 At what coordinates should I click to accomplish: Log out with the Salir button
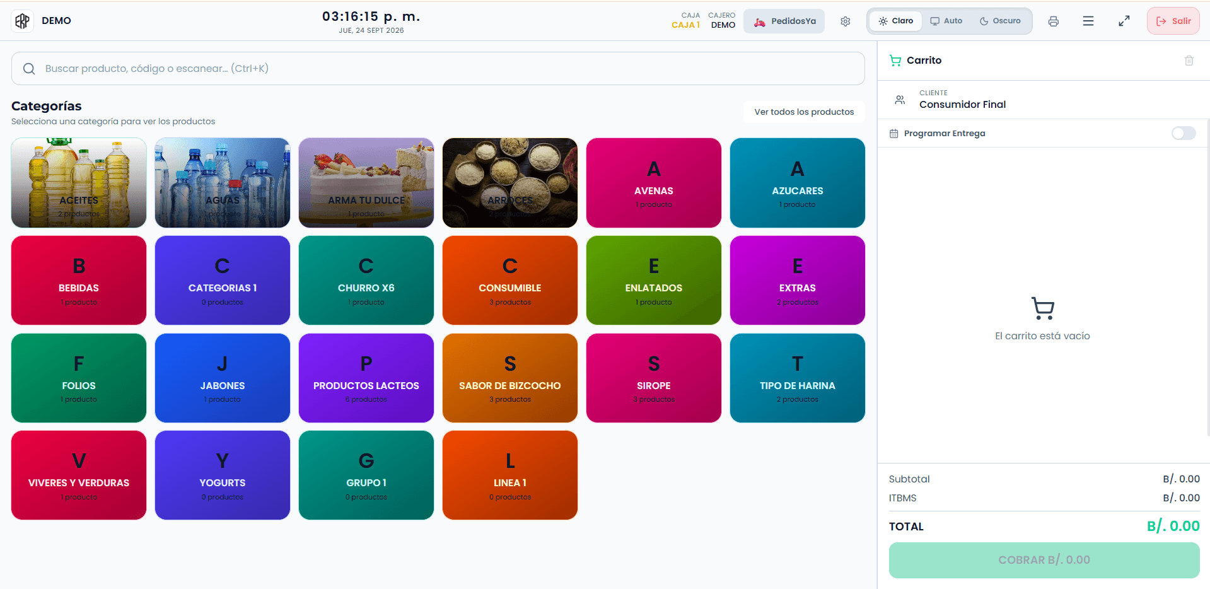point(1173,21)
